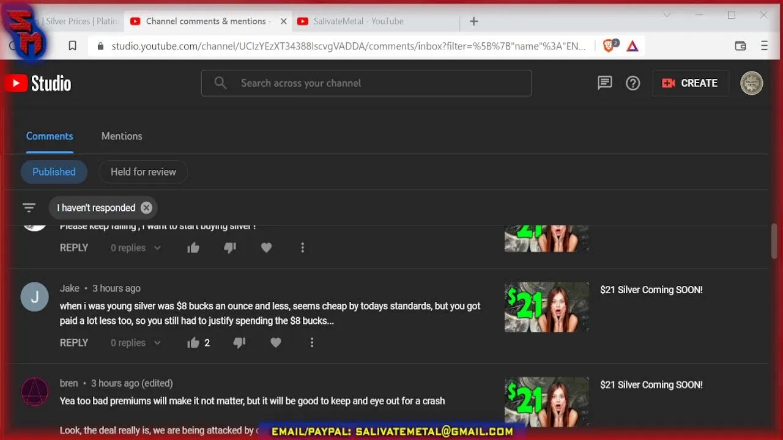
Task: Open the "$21 Silver Coming SOON!" video on Jake's row
Action: [x=651, y=290]
